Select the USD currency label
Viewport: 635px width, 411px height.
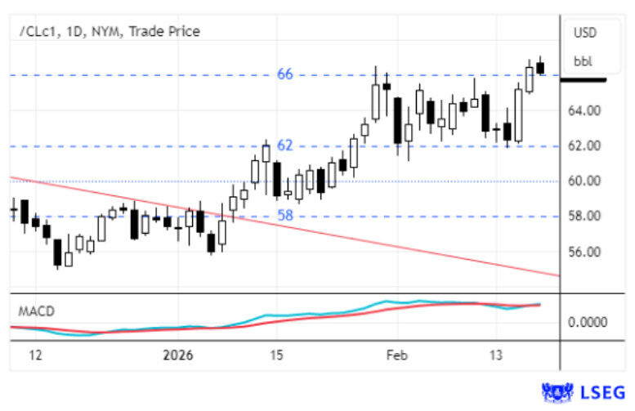click(584, 34)
